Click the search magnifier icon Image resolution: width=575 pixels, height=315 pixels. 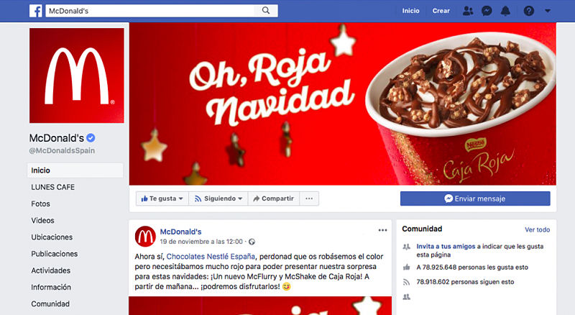pos(266,11)
